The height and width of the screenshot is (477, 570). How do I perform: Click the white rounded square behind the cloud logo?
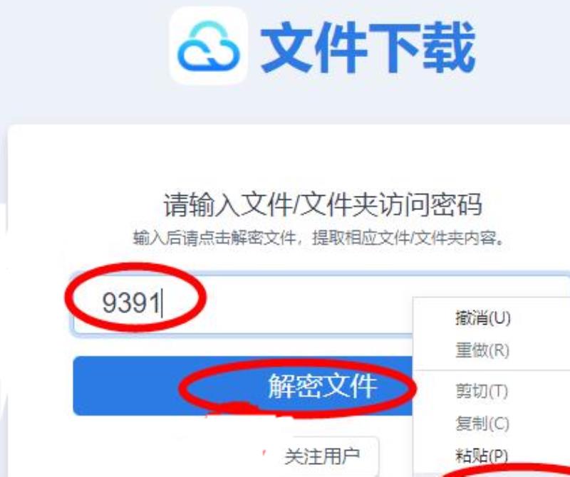click(209, 46)
